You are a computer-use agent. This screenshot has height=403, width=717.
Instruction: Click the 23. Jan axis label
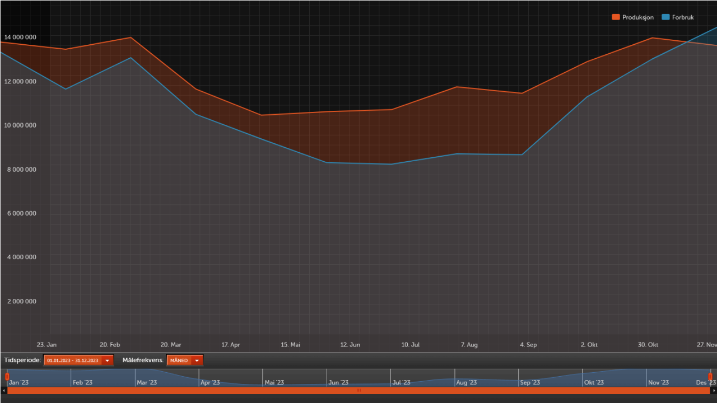(x=46, y=345)
